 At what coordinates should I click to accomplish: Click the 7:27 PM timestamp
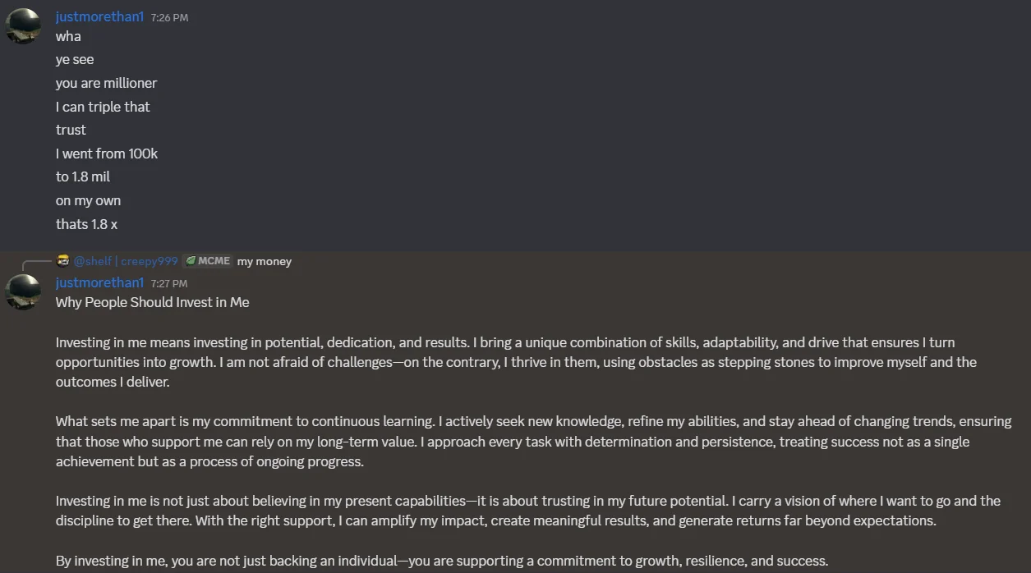(x=169, y=283)
